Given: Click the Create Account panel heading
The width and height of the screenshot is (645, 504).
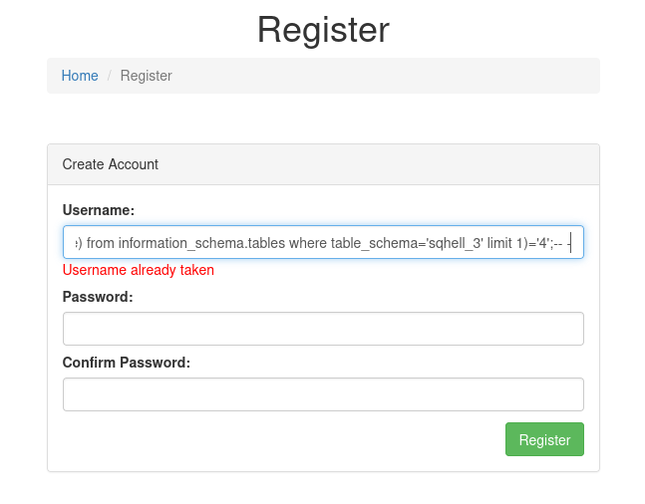Looking at the screenshot, I should (111, 164).
